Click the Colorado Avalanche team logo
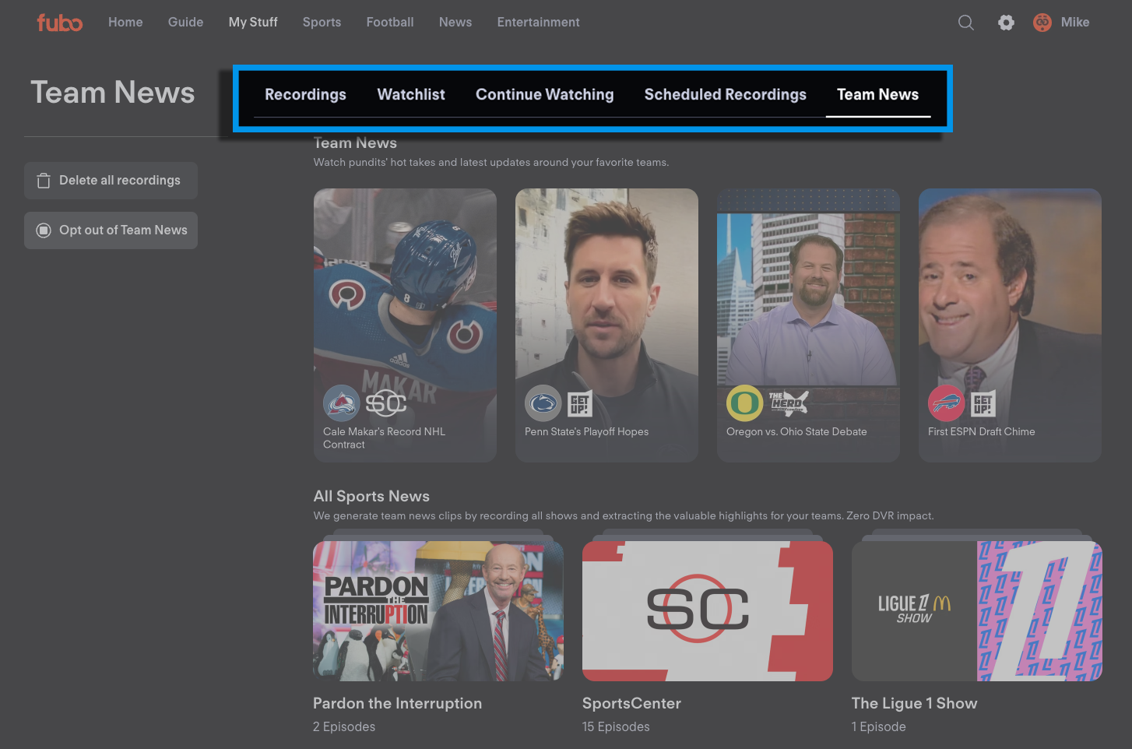The height and width of the screenshot is (749, 1132). [341, 403]
